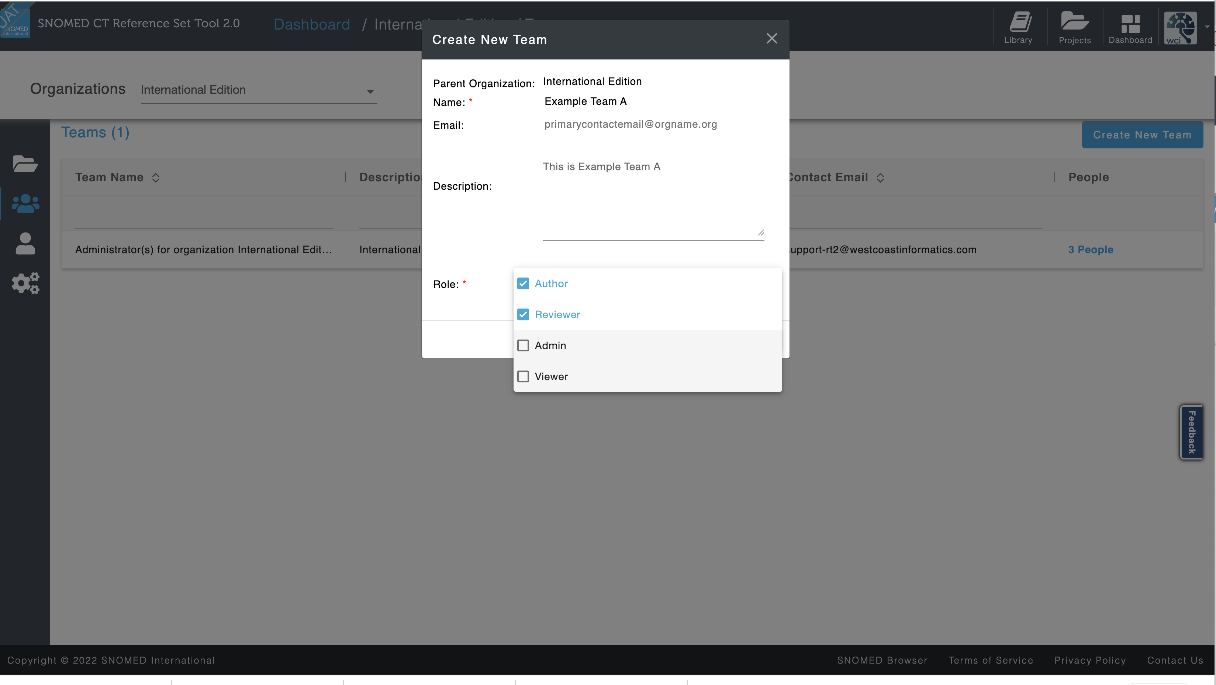Screen dimensions: 1216x685
Task: Open the Feedback side tab
Action: (x=1191, y=432)
